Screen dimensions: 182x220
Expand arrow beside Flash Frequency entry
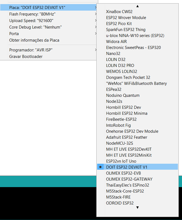pyautogui.click(x=95, y=14)
